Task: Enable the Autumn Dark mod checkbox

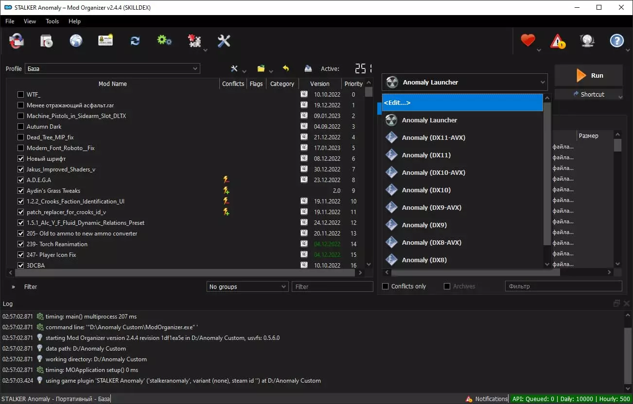Action: click(20, 127)
